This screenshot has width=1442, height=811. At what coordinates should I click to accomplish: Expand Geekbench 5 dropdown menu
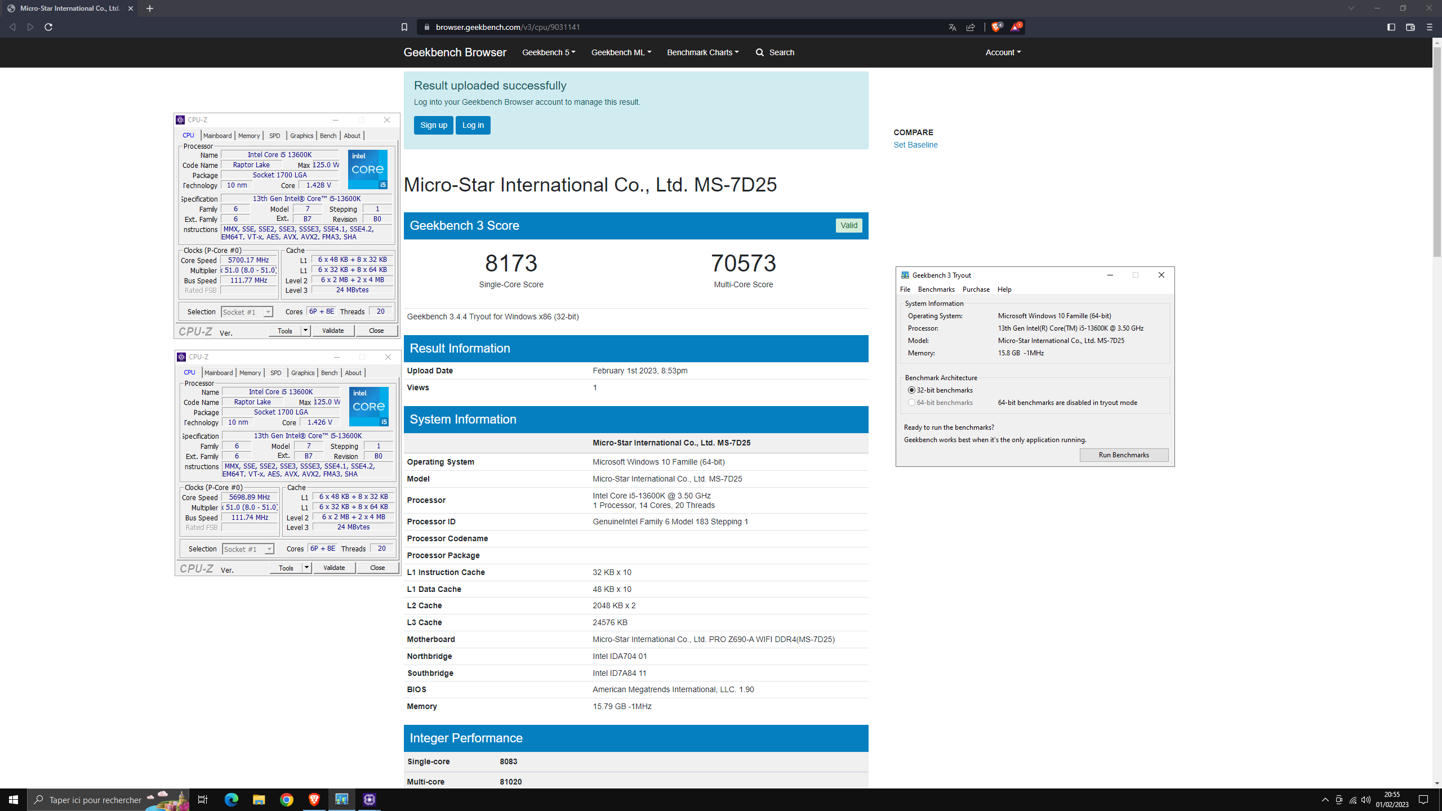pos(549,52)
